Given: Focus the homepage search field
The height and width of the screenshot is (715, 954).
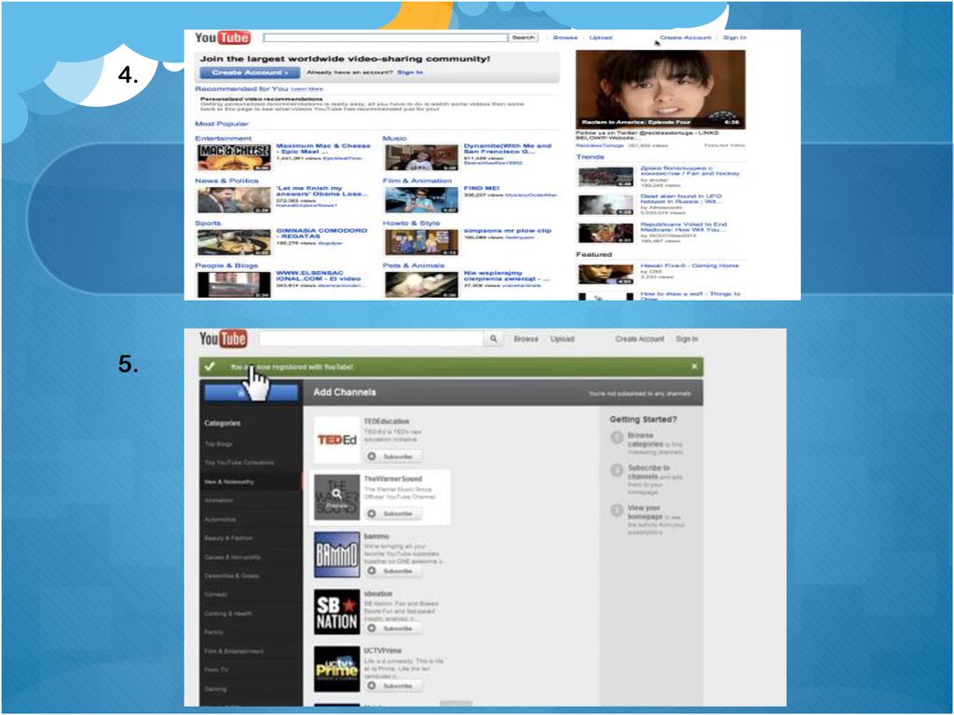Looking at the screenshot, I should tap(385, 37).
